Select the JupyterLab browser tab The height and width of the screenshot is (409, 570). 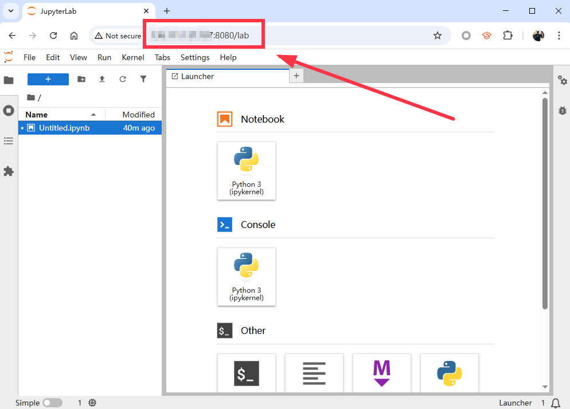tap(89, 11)
